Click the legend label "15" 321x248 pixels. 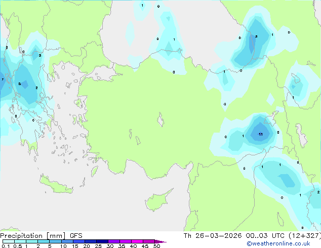coord(75,246)
